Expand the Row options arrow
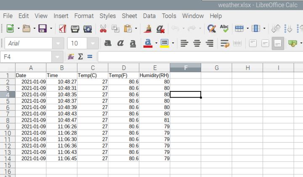This screenshot has height=177, width=303. point(247,29)
